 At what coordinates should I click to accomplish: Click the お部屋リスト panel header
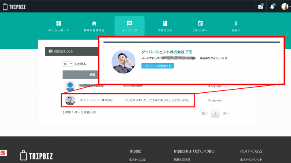[72, 51]
